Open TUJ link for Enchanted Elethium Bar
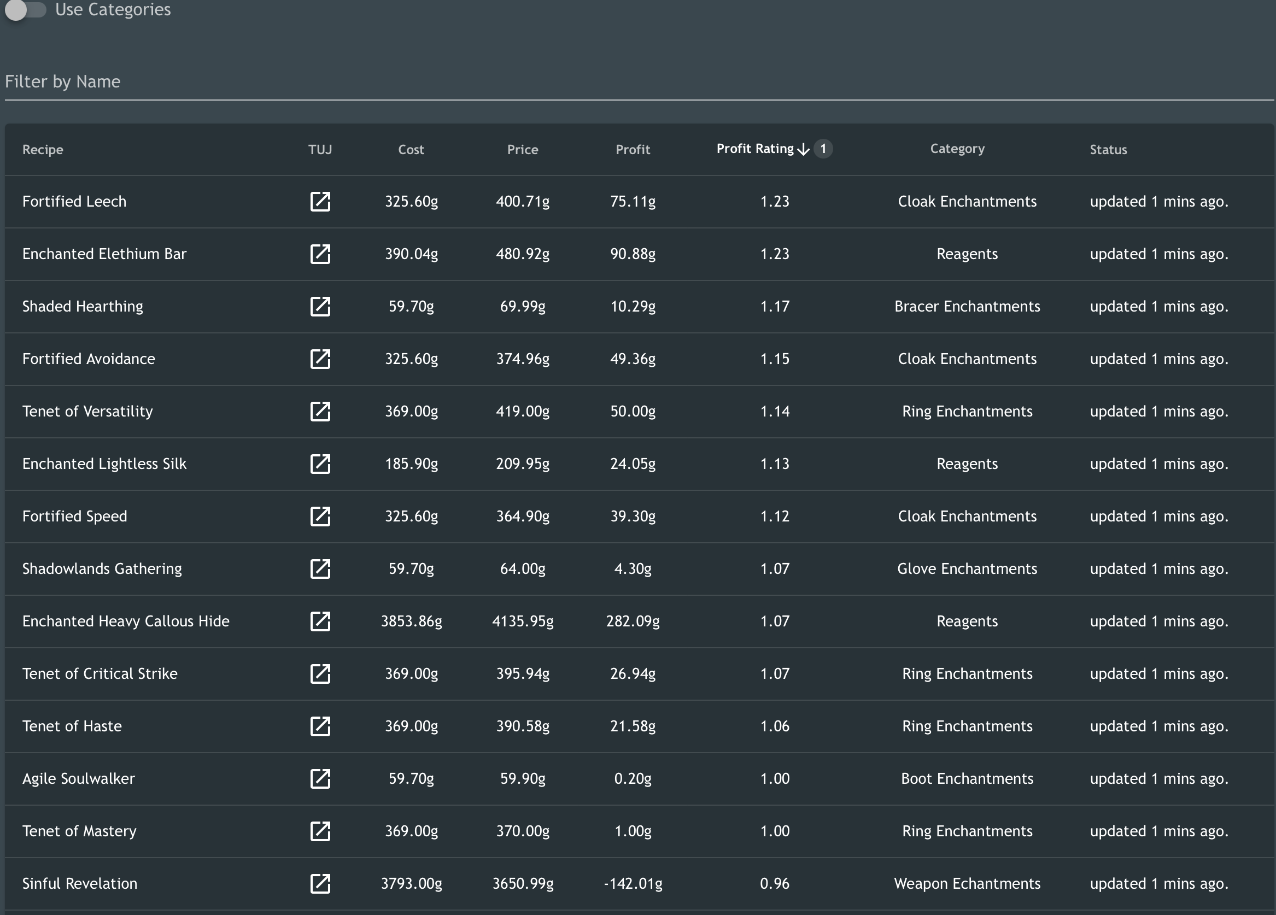Screen dimensions: 1276x915 [x=320, y=254]
